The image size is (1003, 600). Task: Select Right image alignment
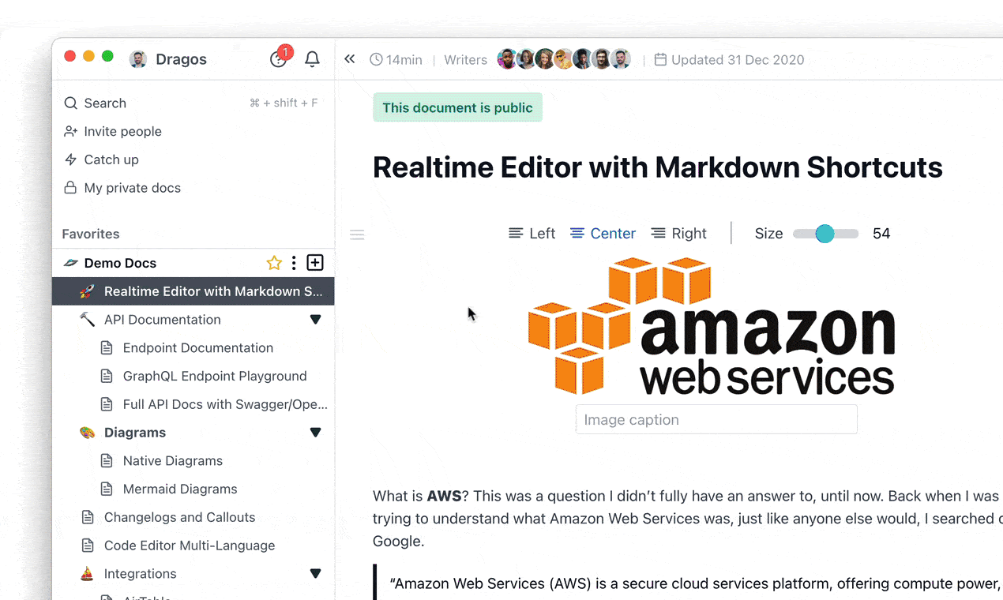point(678,233)
